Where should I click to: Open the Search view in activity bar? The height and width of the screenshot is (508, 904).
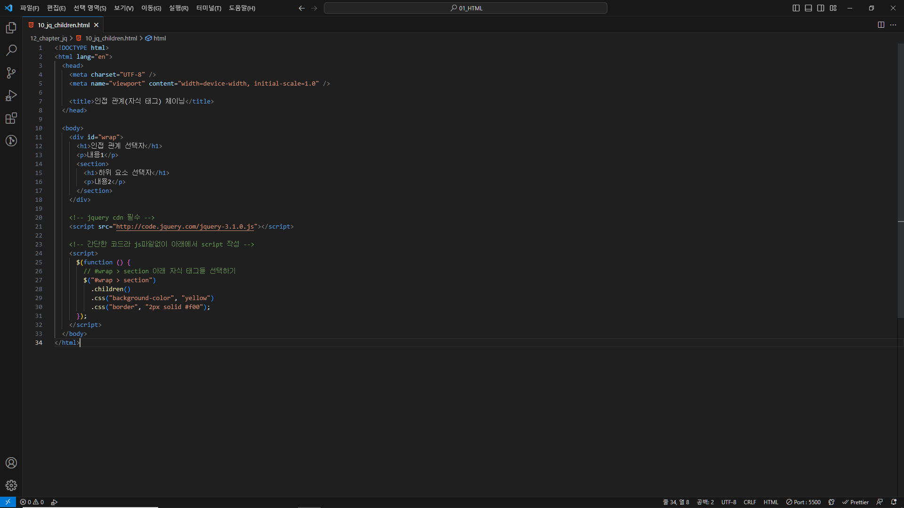(x=11, y=50)
